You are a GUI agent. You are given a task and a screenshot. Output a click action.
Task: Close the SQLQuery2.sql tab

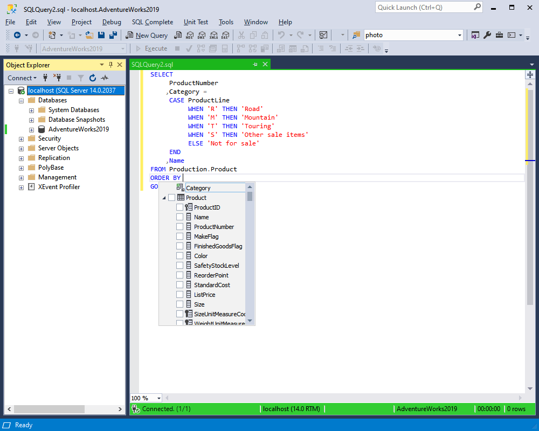tap(265, 64)
